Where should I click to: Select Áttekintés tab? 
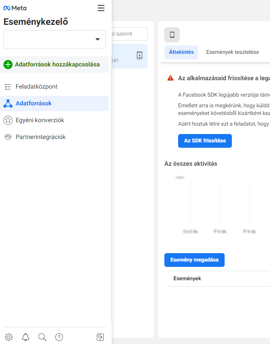(181, 52)
